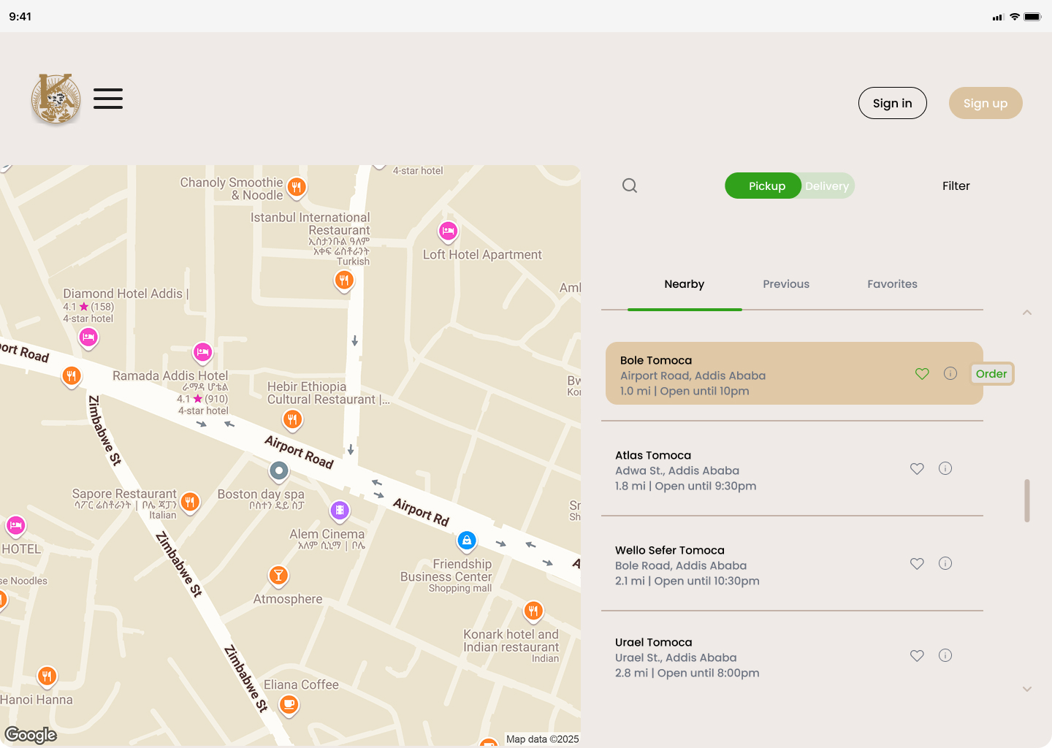Open the Filter options
Screen dimensions: 1052x748
[x=956, y=186]
